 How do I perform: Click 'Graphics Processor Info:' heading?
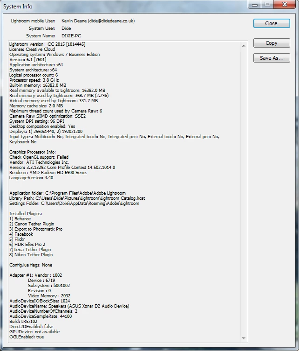[33, 152]
